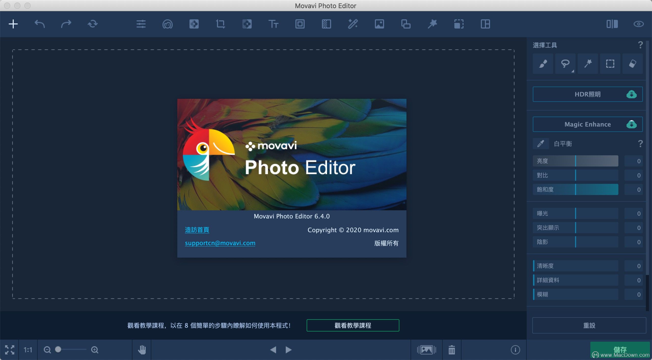Click the 模糊 blur slider
The width and height of the screenshot is (652, 360).
pos(576,294)
